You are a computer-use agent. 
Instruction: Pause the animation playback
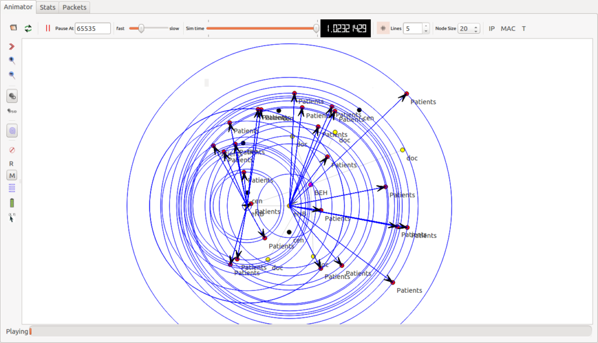point(47,27)
